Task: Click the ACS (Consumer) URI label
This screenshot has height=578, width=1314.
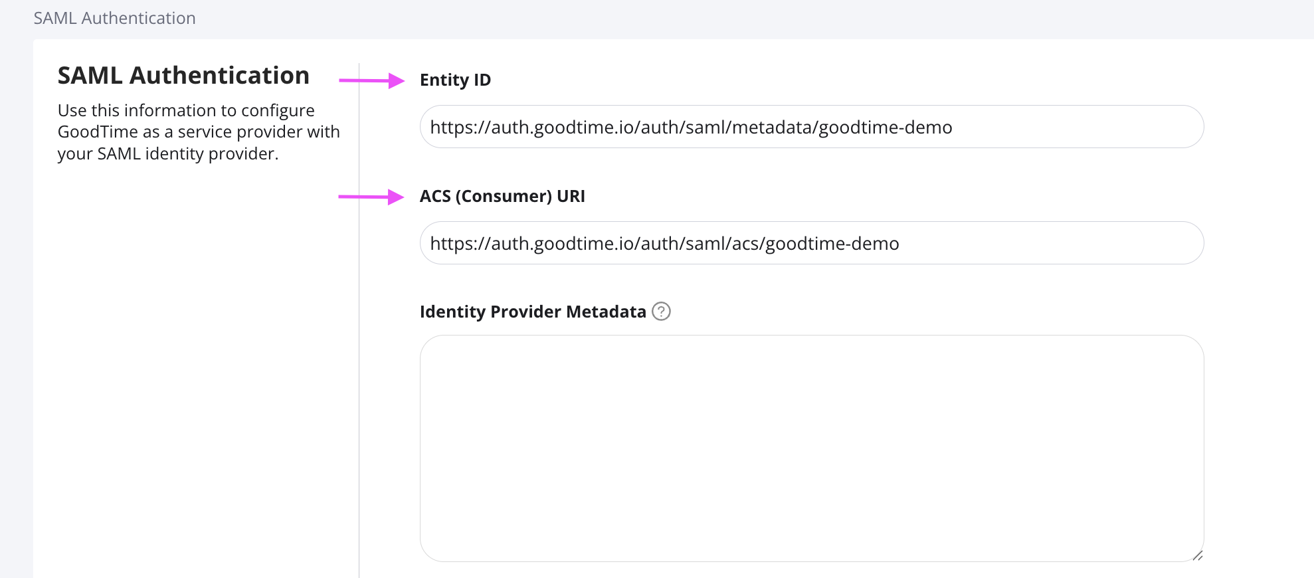Action: [502, 196]
